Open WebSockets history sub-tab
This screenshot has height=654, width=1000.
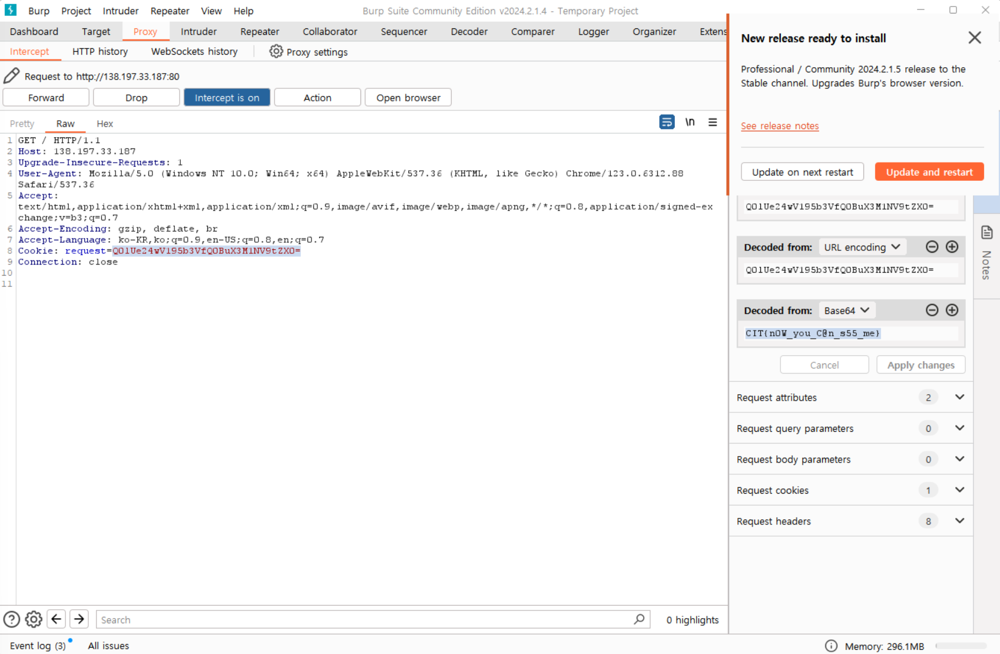(x=194, y=51)
